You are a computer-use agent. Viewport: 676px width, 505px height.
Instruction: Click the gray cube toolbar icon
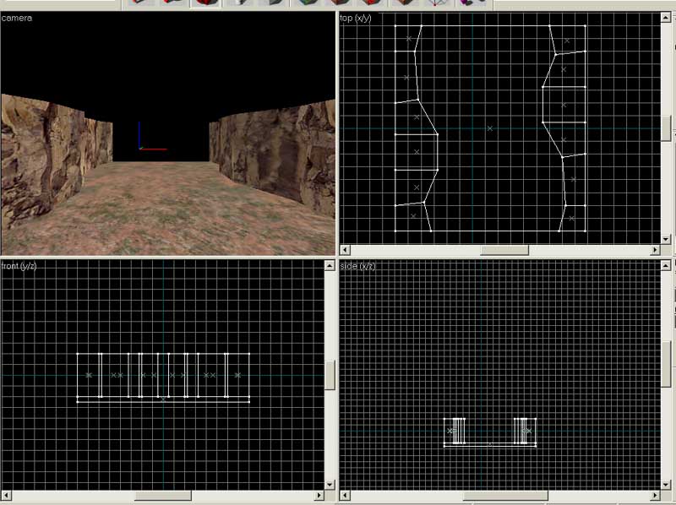[x=273, y=3]
